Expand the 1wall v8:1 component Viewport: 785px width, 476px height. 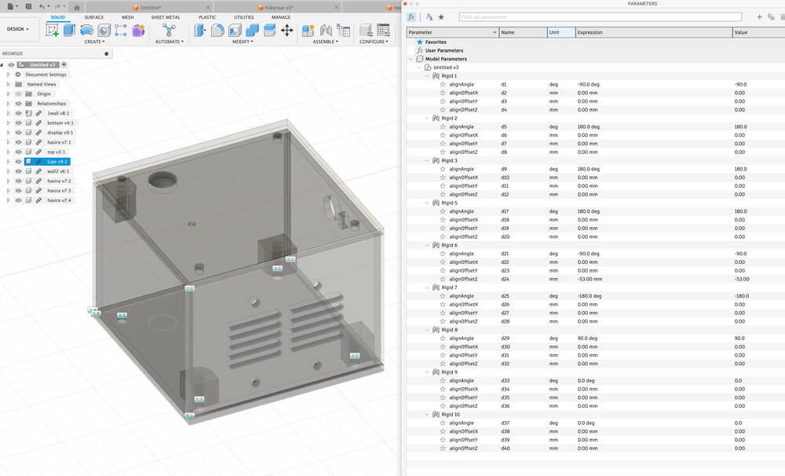coord(8,113)
